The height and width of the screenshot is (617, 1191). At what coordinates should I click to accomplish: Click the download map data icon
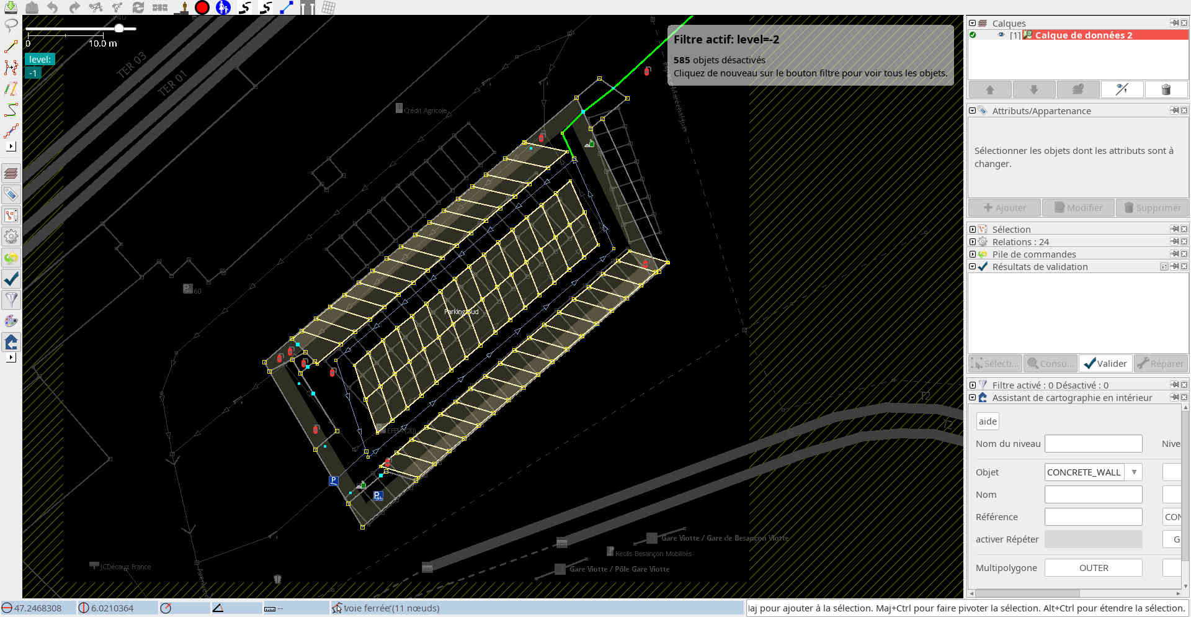coord(11,7)
